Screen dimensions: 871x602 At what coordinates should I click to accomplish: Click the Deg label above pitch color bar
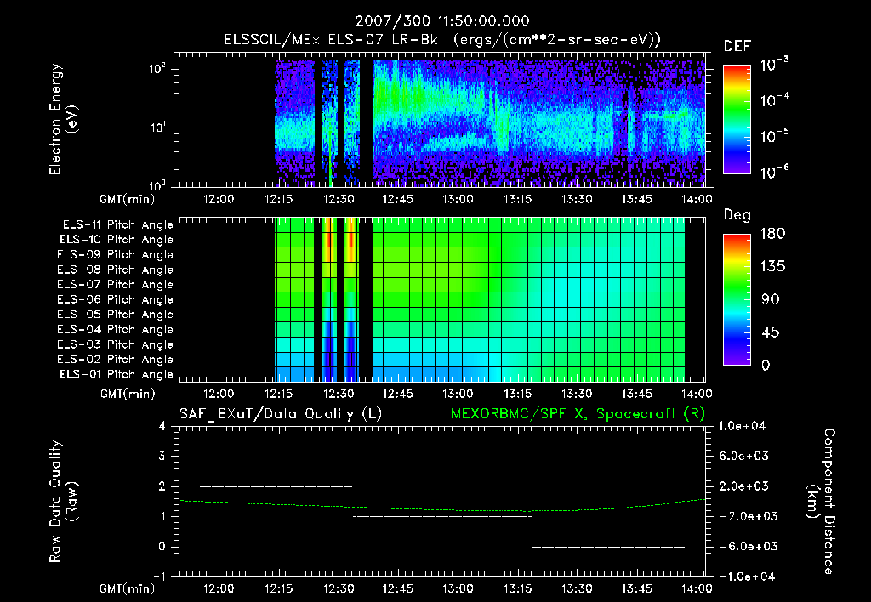[737, 215]
